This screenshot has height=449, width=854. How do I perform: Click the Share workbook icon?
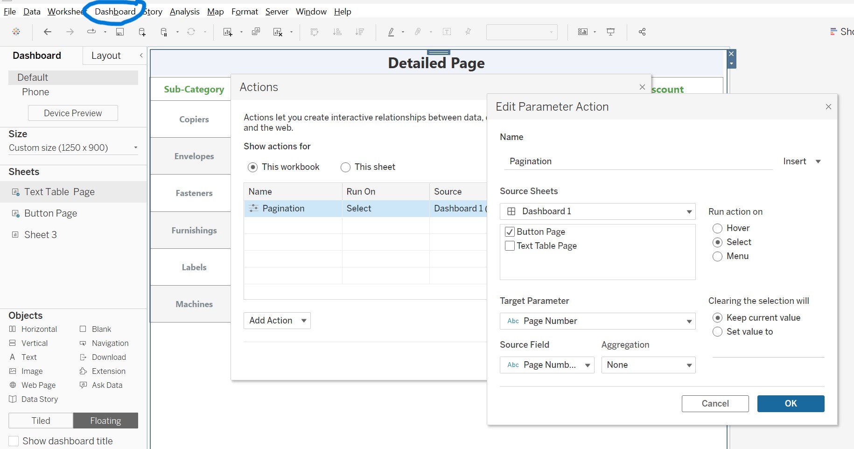642,32
